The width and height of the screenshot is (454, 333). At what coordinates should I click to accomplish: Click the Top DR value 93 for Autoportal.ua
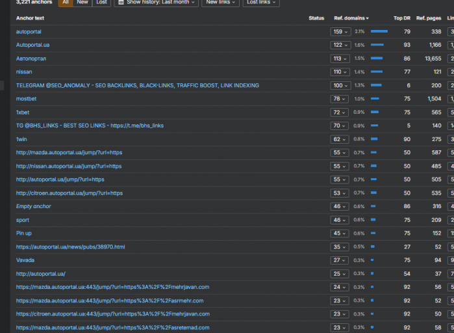tap(407, 45)
